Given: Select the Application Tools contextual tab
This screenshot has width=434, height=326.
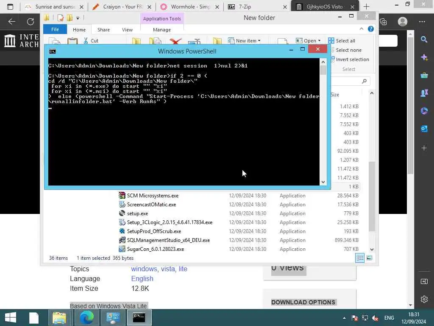Looking at the screenshot, I should (x=162, y=19).
